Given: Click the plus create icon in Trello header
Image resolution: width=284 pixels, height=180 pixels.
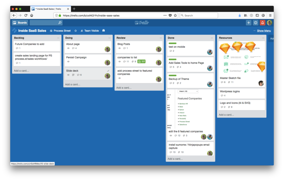Looking at the screenshot, I should pyautogui.click(x=249, y=23).
